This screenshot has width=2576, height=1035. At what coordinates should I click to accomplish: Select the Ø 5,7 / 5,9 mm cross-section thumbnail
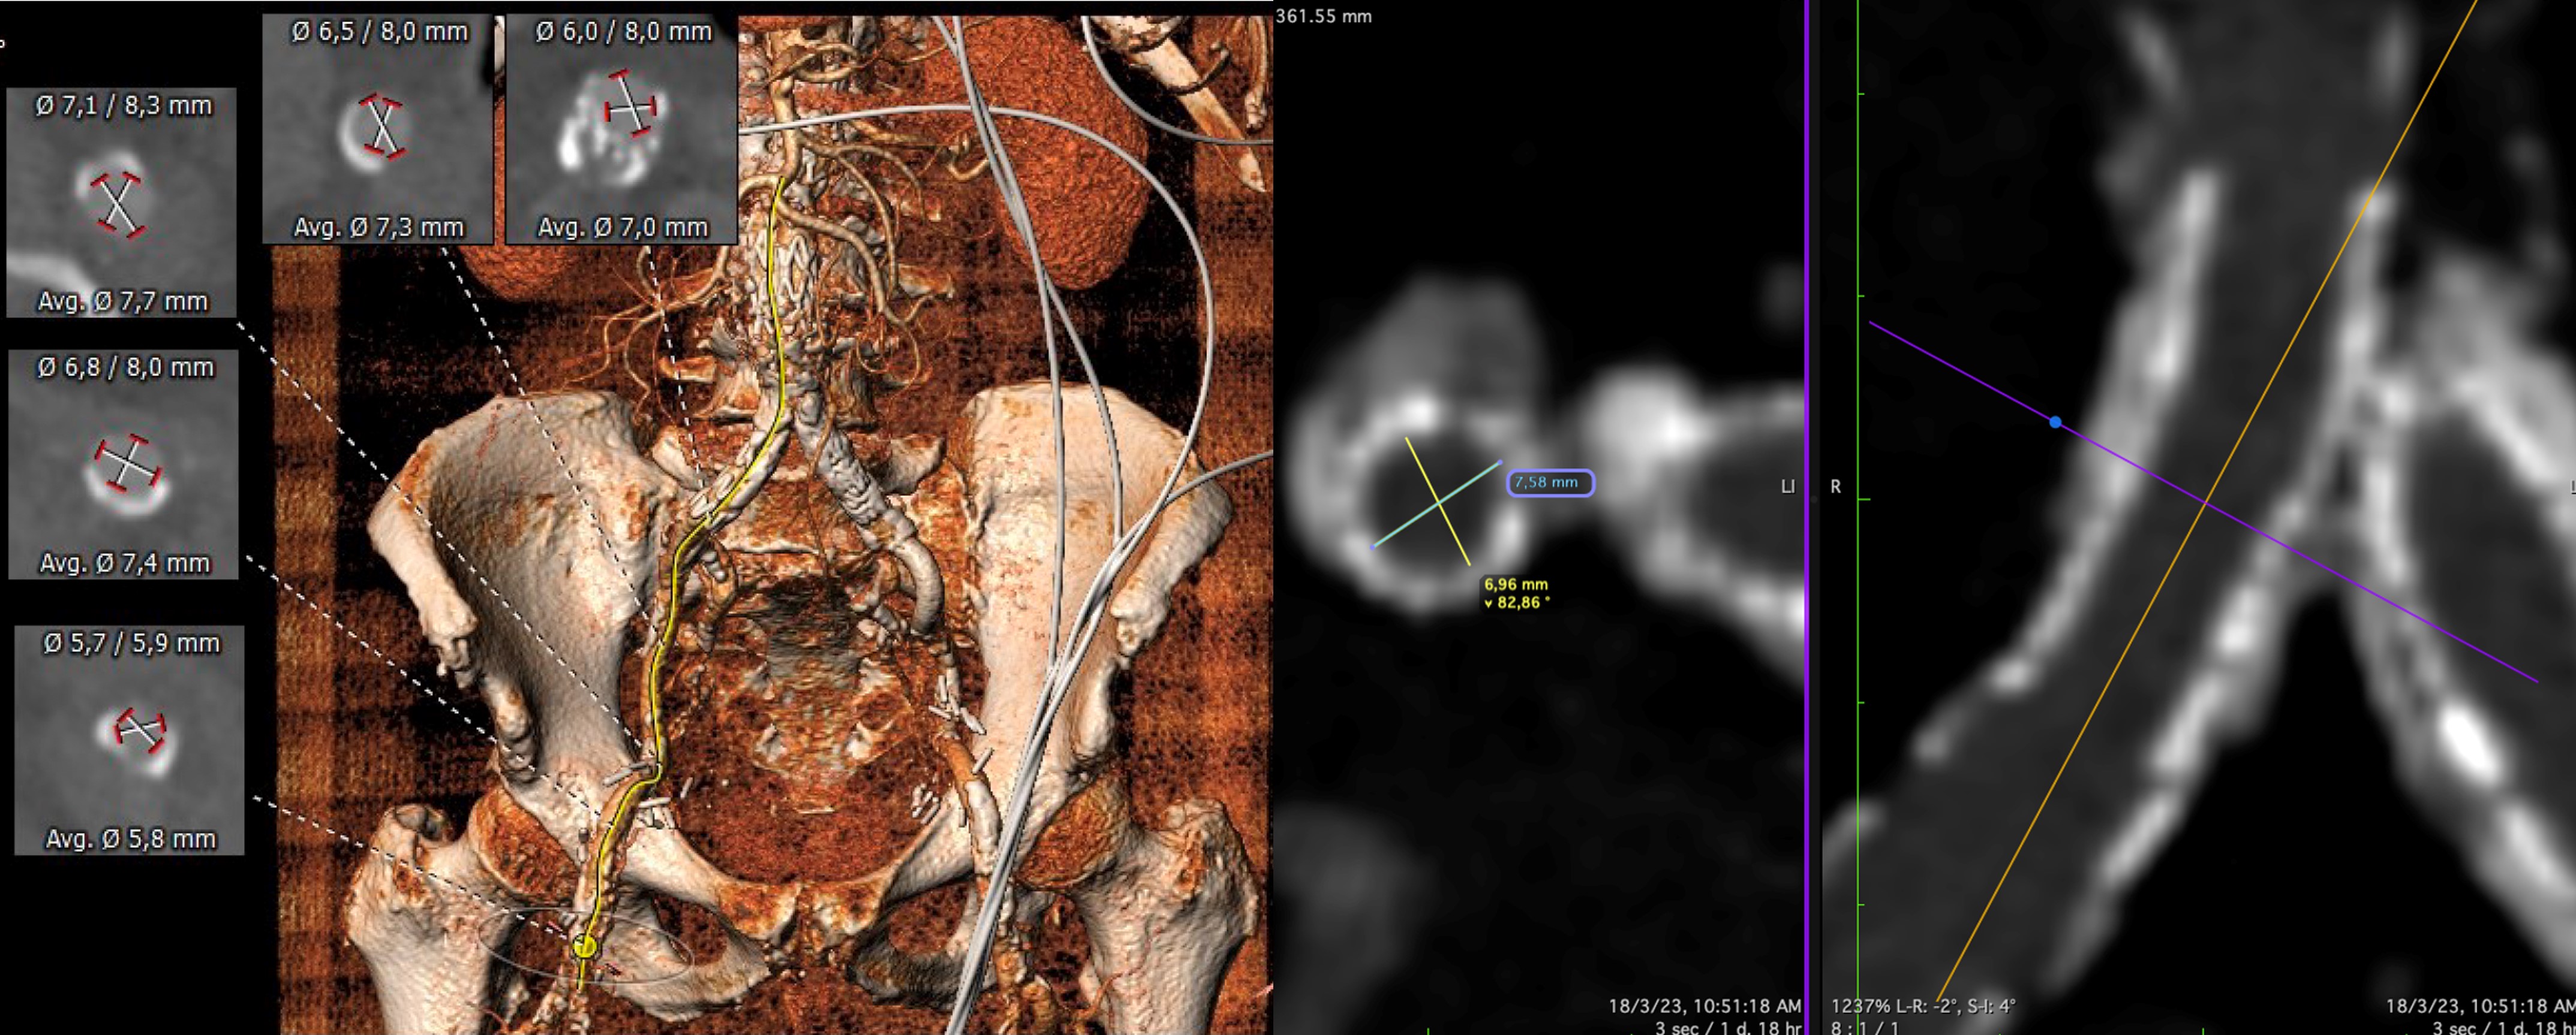click(129, 740)
